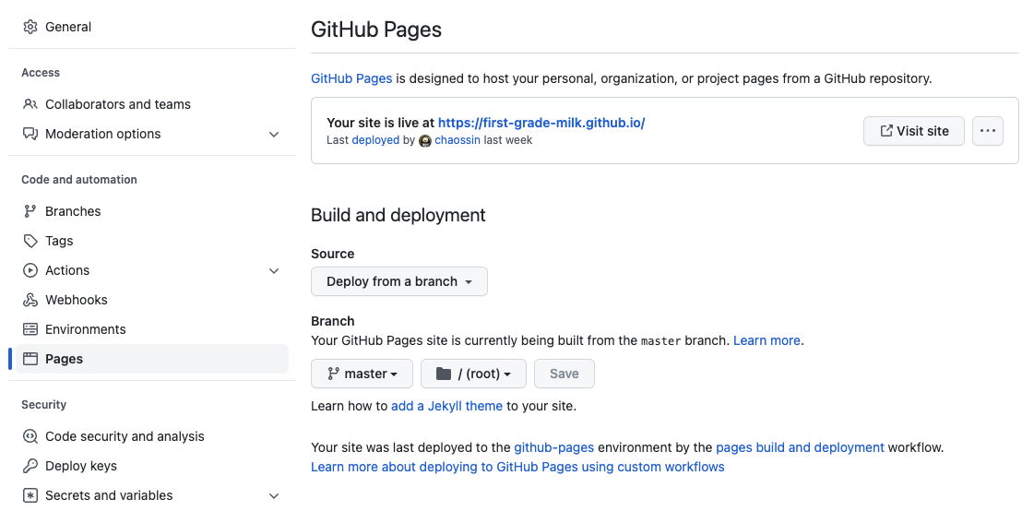Screen dimensions: 1034x511
Task: Click the Tags icon in sidebar
Action: pos(30,242)
